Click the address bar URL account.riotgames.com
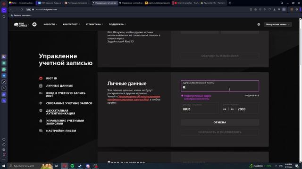Viewport: 302px width, 169px height. (46, 9)
